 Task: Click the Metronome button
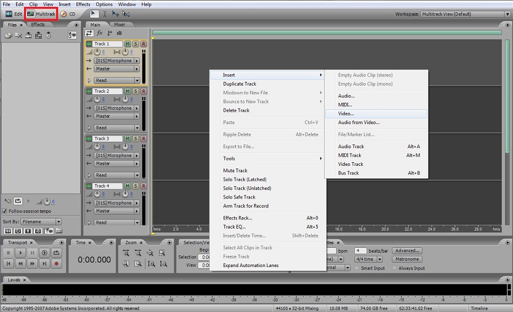coord(407,260)
